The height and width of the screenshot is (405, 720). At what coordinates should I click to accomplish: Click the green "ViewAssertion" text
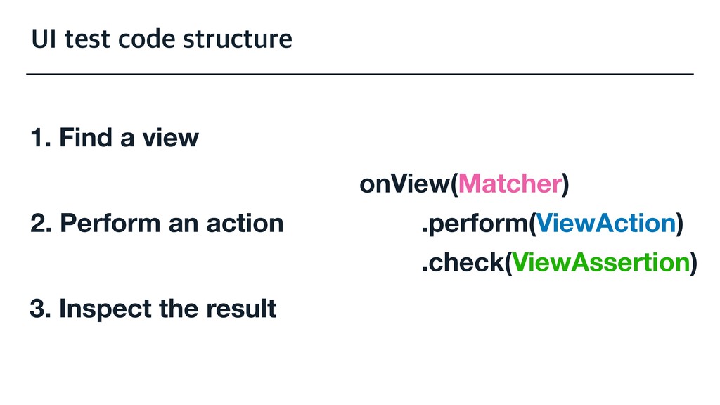(x=600, y=263)
